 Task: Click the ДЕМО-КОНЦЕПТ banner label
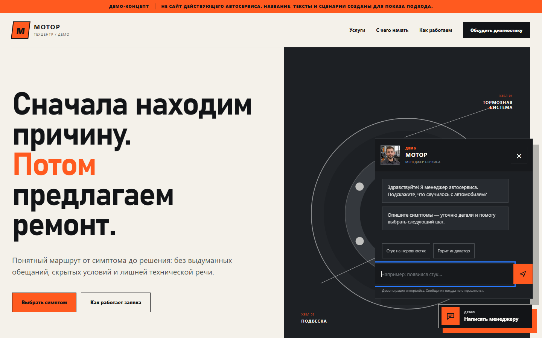[129, 6]
